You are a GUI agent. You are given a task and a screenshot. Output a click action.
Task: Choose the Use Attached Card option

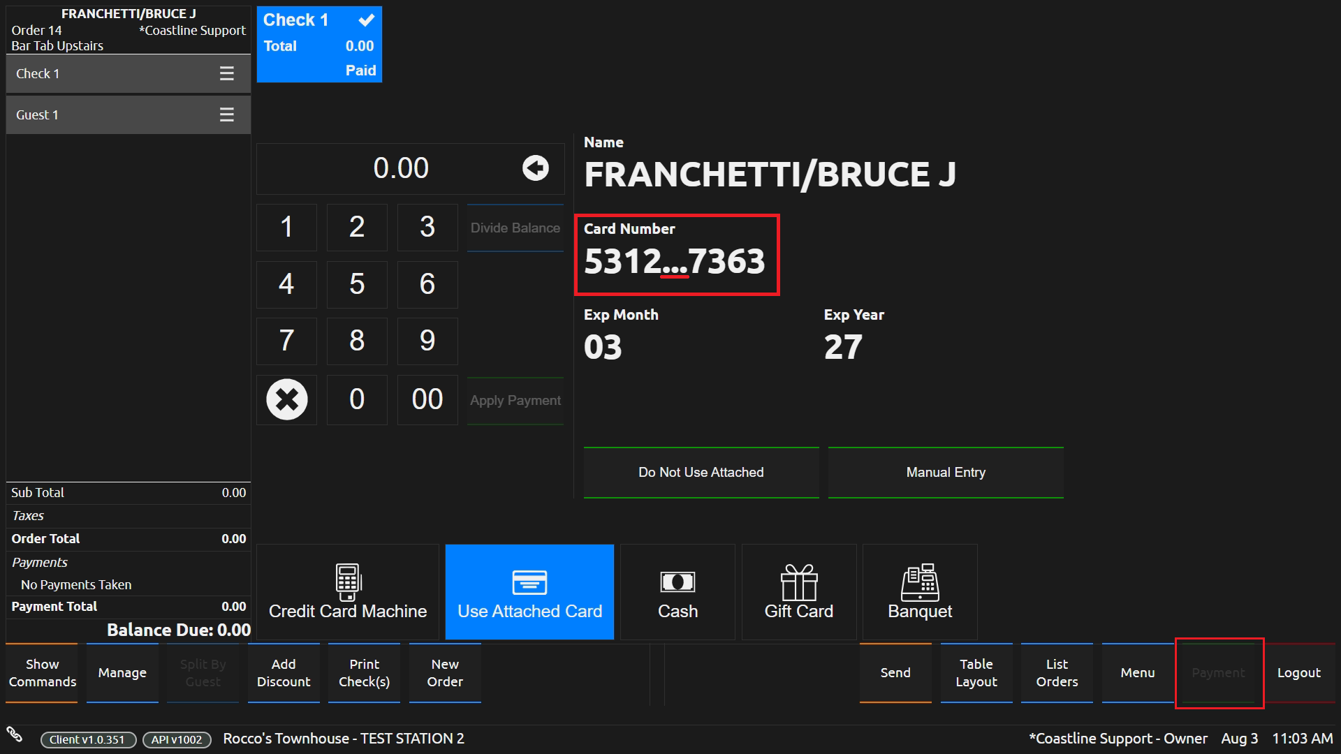[x=529, y=582]
